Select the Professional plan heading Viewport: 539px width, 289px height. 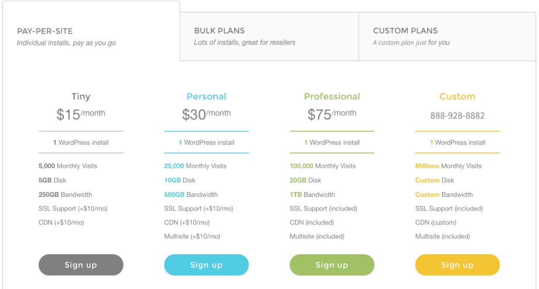332,96
